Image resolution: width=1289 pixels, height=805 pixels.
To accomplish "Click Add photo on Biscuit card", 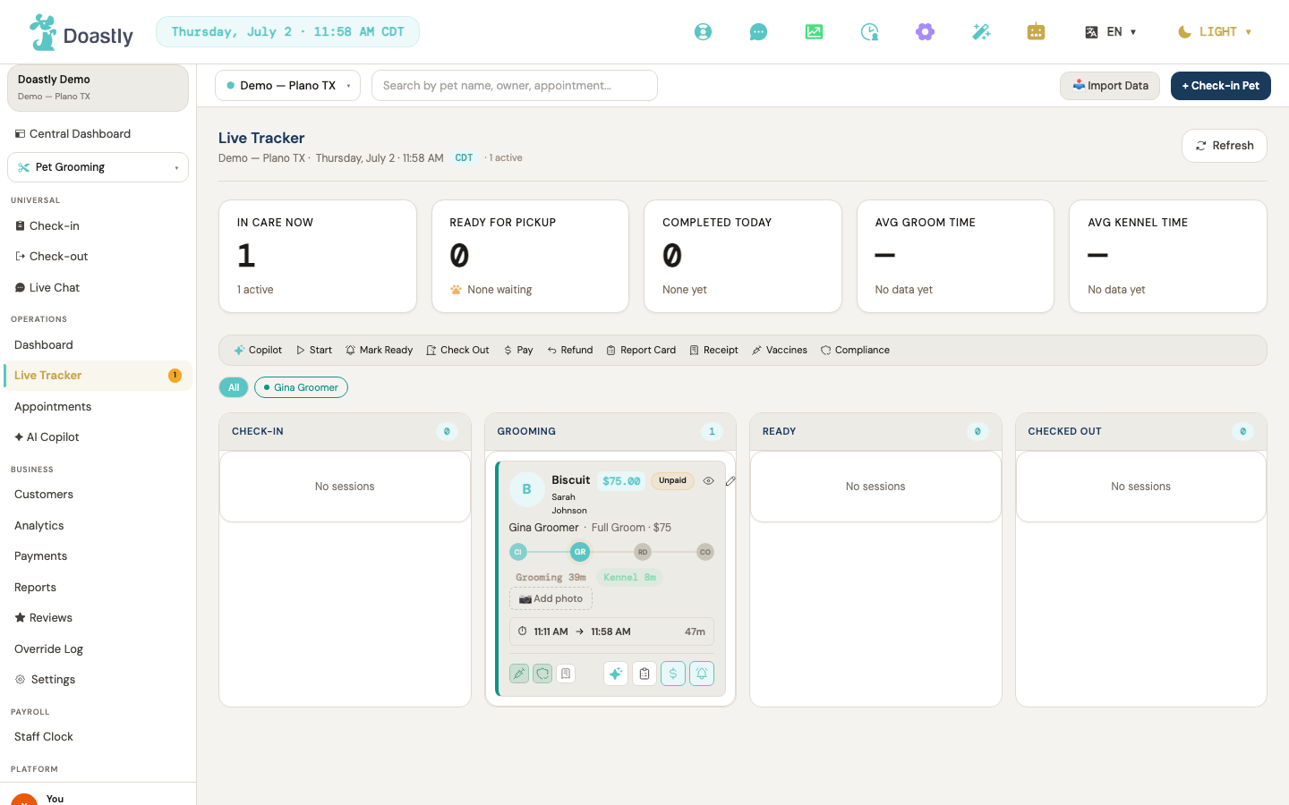I will 551,599.
